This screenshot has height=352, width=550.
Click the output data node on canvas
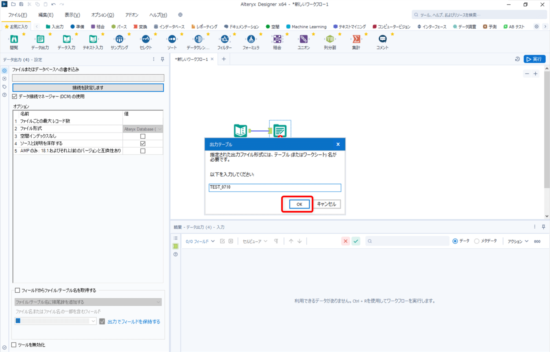pyautogui.click(x=280, y=131)
